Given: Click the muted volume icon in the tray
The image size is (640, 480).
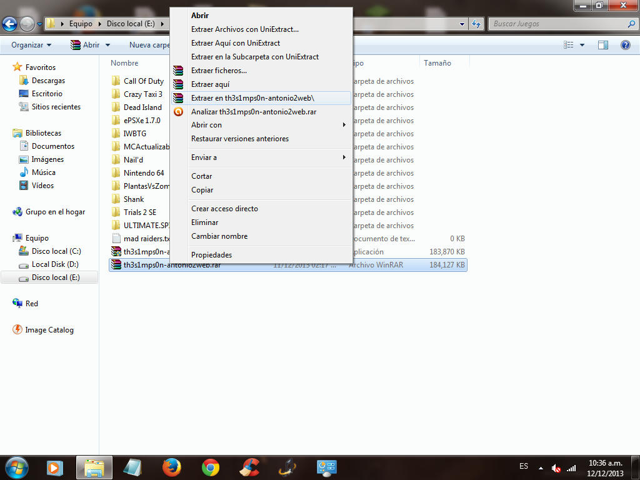Looking at the screenshot, I should 556,467.
